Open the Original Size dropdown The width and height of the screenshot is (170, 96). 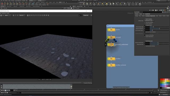coord(86,15)
